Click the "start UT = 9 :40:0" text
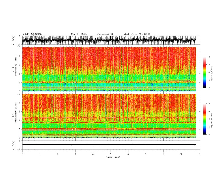The image size is (224, 173). click(137, 34)
